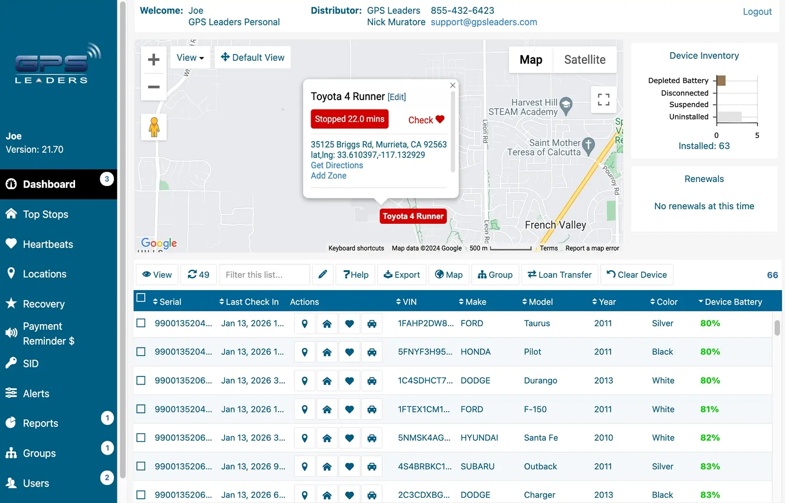Click the car icon on the HONDA Pilot row
Screen dimensions: 785x503
[x=372, y=352]
